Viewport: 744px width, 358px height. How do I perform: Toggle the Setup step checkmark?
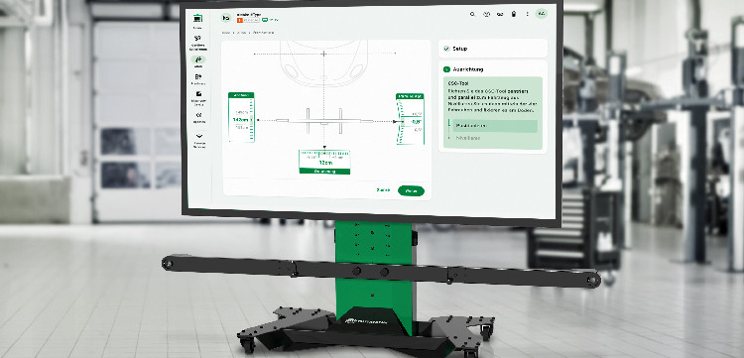(446, 49)
